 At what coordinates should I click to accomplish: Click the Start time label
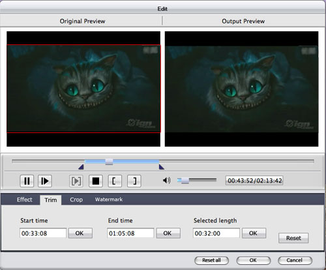click(x=34, y=220)
